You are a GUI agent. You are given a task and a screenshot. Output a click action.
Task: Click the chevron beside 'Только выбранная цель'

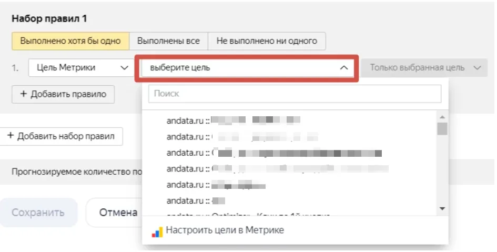pos(478,68)
